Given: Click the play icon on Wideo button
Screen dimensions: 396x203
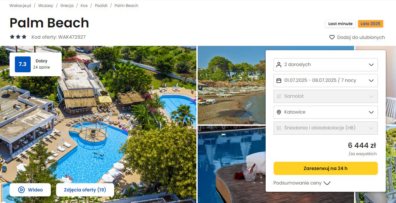Looking at the screenshot, I should coord(21,190).
